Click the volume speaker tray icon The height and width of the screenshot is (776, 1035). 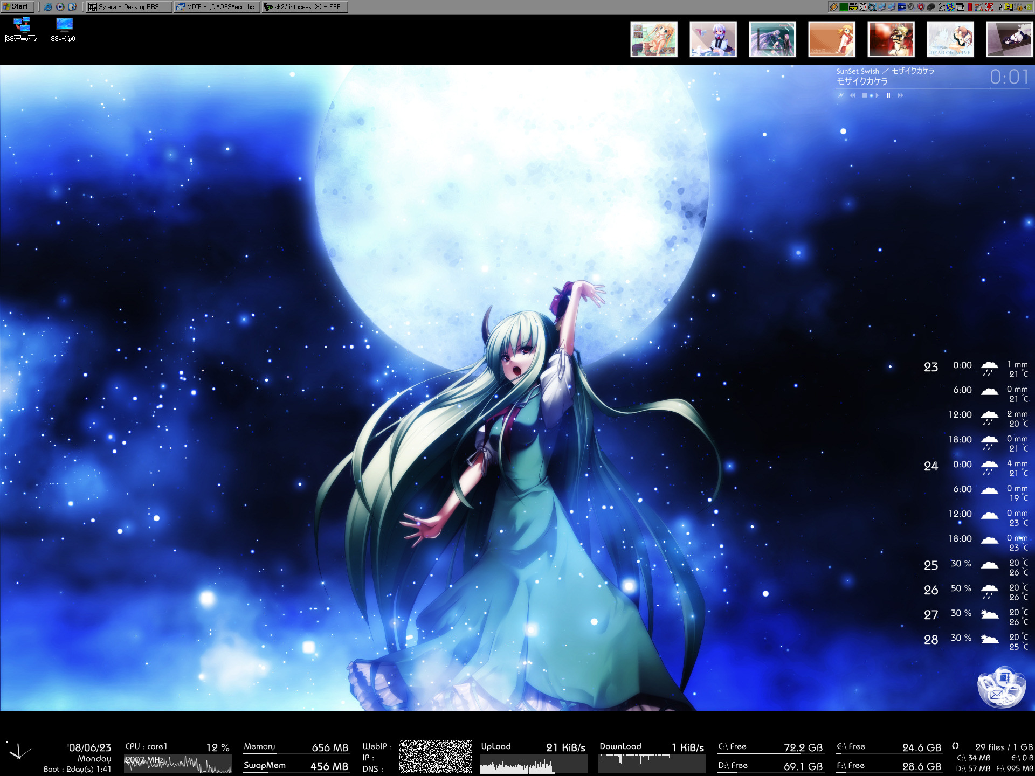coord(911,7)
